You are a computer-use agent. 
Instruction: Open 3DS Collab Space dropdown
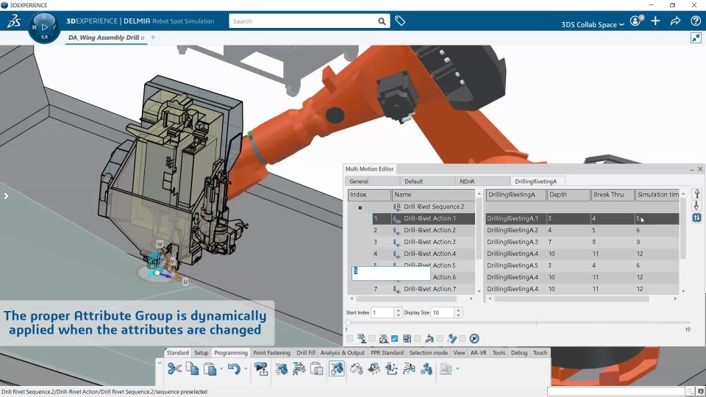click(593, 24)
